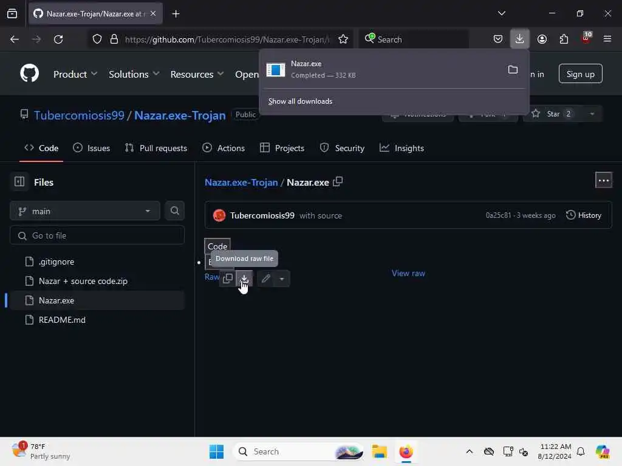The height and width of the screenshot is (466, 622).
Task: Close the Nazar.exe-Trojan tab
Action: click(x=153, y=13)
